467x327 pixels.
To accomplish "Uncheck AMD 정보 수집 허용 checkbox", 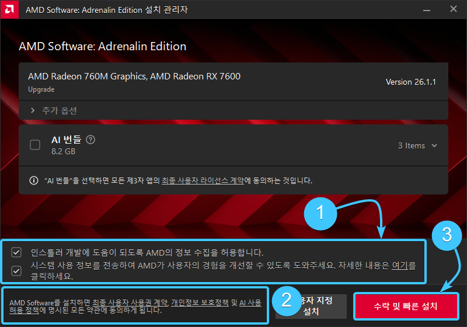I will (x=16, y=252).
